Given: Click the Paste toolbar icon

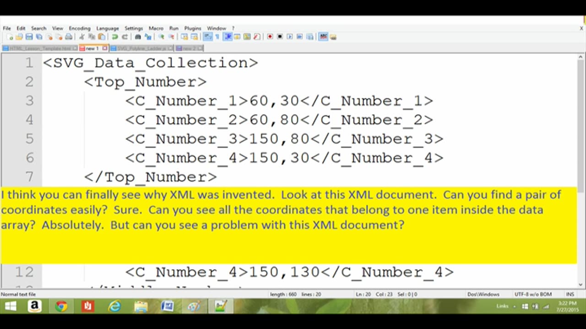Looking at the screenshot, I should [x=102, y=37].
